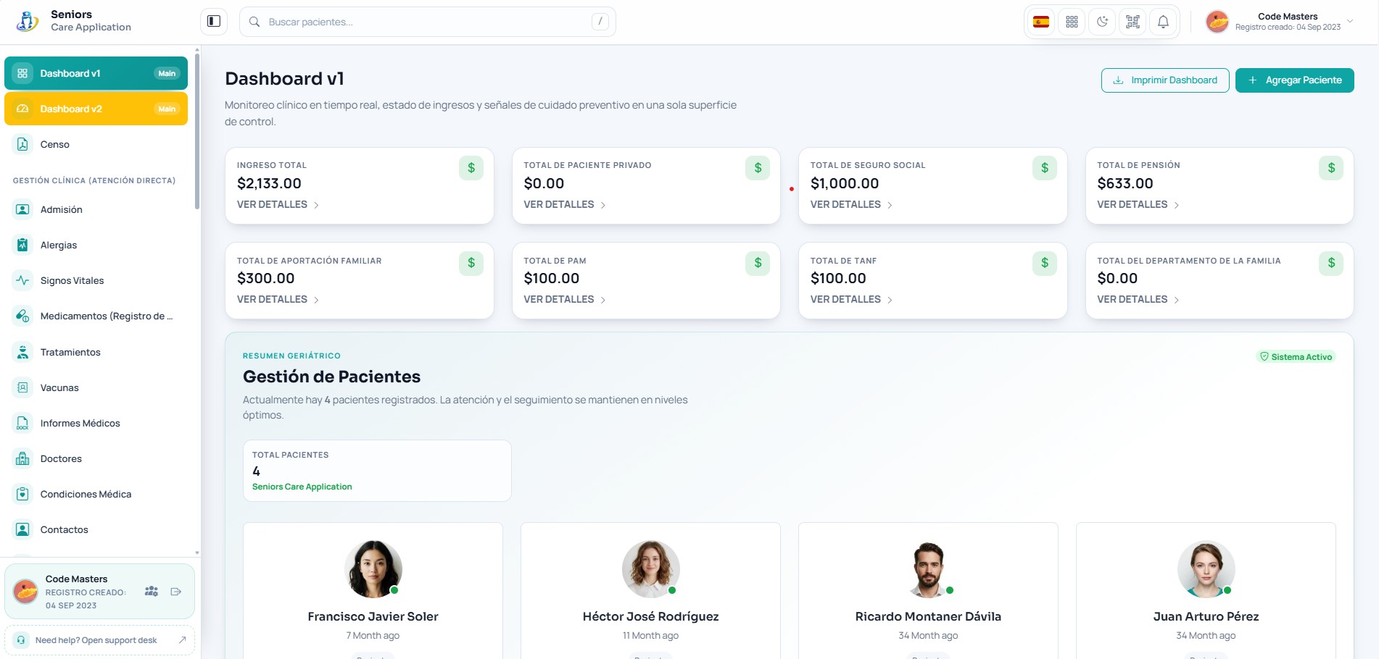
Task: Open the apps grid icon
Action: (x=1072, y=22)
